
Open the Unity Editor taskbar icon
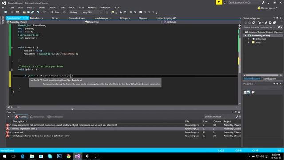point(87,156)
